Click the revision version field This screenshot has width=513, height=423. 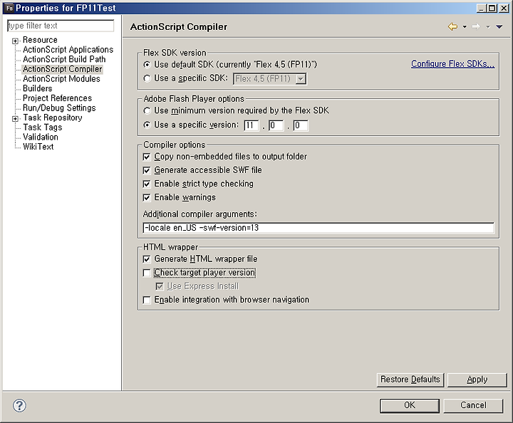[301, 125]
